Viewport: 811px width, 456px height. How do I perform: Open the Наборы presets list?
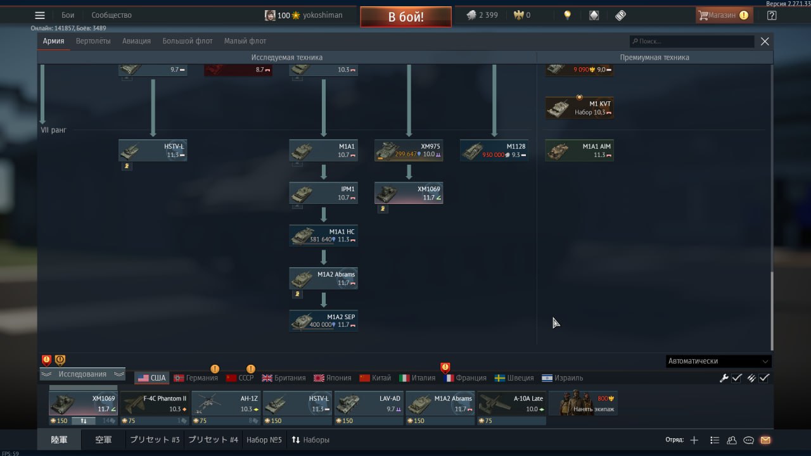[x=310, y=440]
